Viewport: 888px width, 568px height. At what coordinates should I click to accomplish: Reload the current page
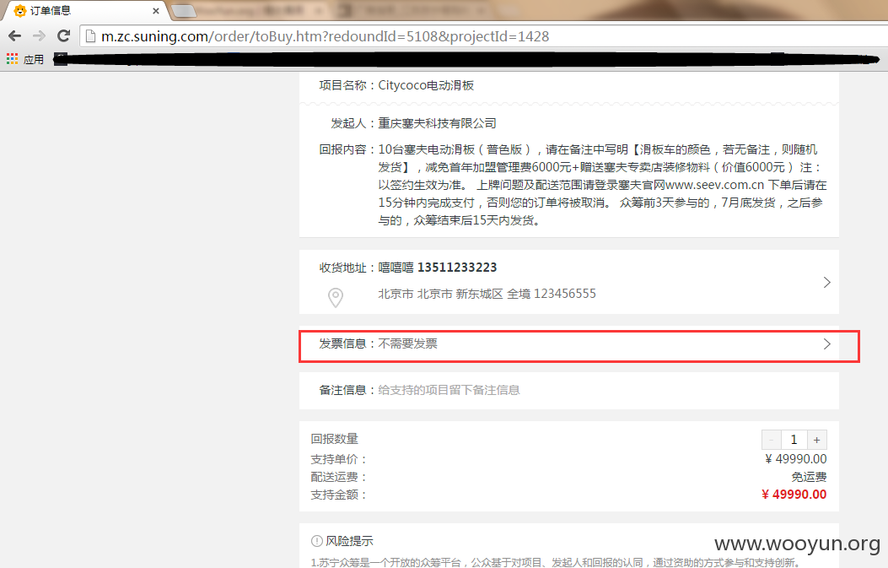pos(63,36)
